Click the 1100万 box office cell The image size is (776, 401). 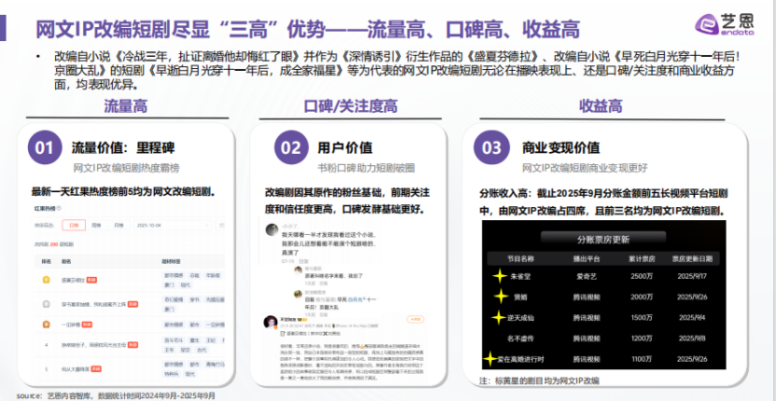pyautogui.click(x=642, y=359)
